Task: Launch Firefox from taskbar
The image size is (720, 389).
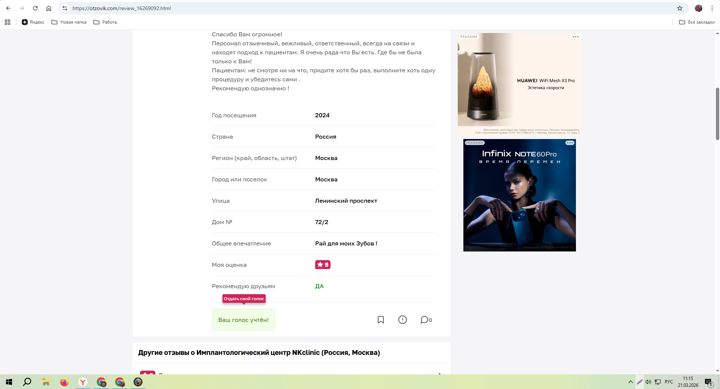Action: 65,382
